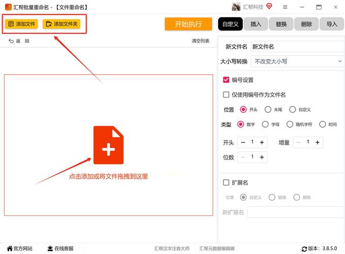This screenshot has width=345, height=254.
Task: Select type radio 随机字符
Action: [290, 124]
